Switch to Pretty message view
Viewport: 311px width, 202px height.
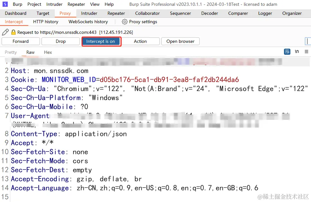point(11,52)
